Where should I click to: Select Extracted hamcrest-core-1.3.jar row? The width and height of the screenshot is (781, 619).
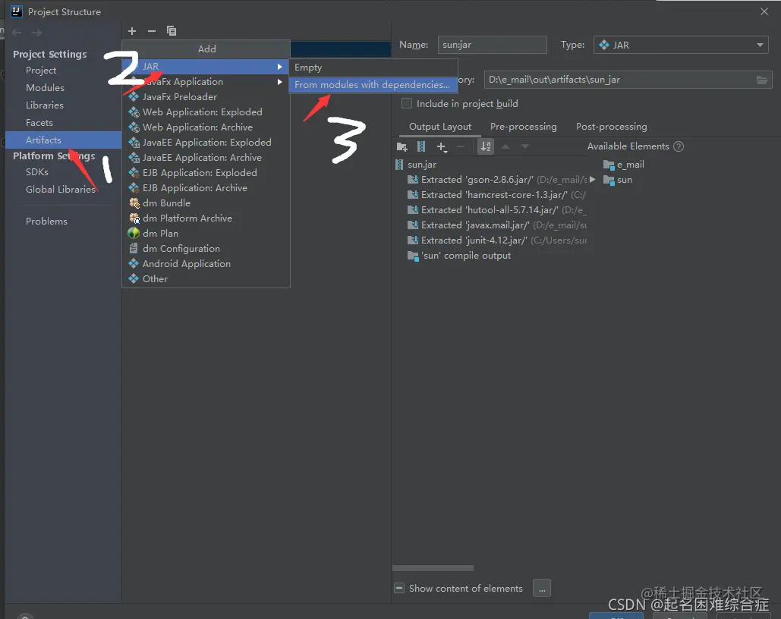[x=496, y=195]
